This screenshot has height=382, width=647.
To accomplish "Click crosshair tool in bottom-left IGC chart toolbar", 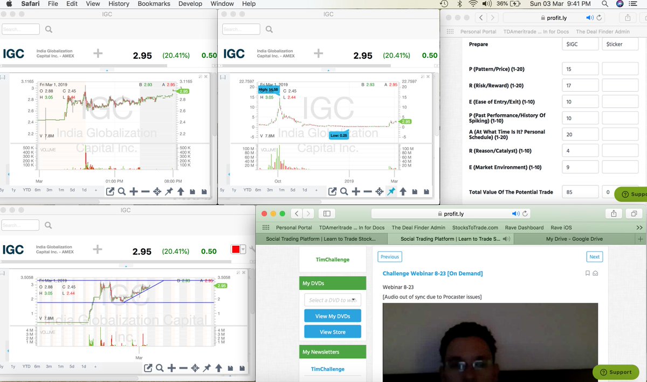I will [195, 368].
